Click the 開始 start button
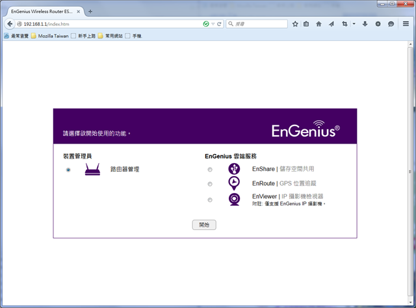Image resolution: width=416 pixels, height=308 pixels. tap(204, 225)
